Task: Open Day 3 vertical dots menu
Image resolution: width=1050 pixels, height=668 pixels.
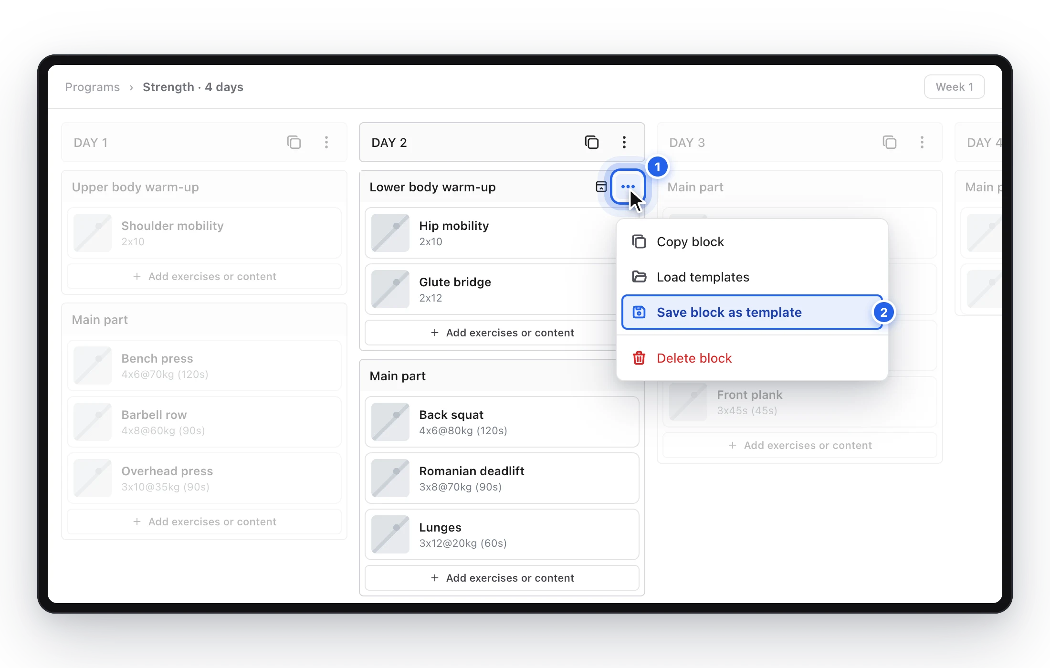Action: click(x=922, y=142)
